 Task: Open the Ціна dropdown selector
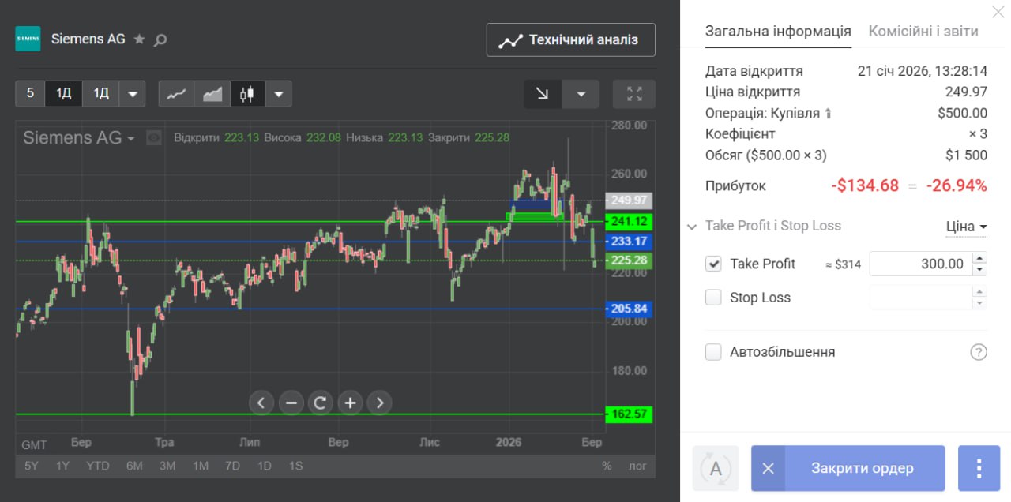pos(966,227)
